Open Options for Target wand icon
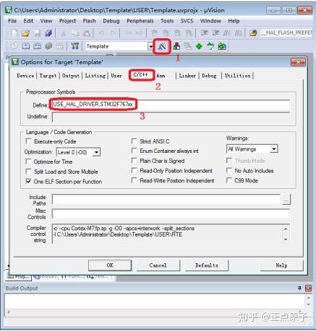This screenshot has height=331, width=316. coord(162,46)
